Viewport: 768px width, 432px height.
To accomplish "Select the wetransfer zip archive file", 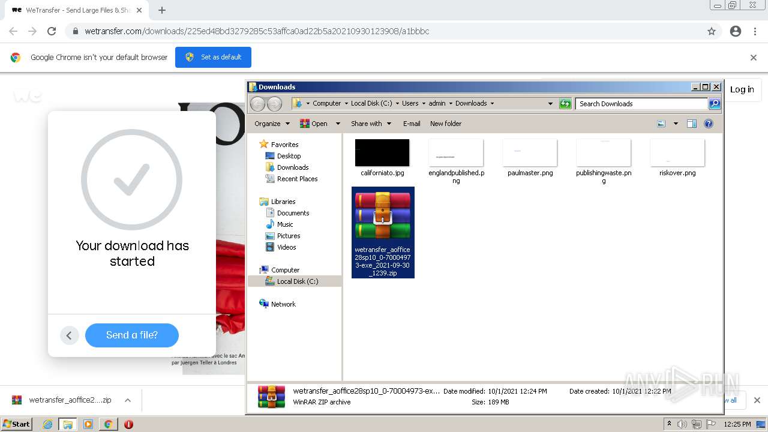I will (383, 233).
